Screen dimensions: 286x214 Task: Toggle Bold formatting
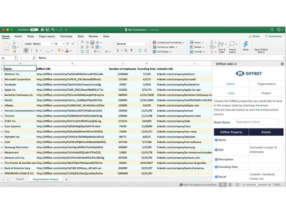[26, 50]
